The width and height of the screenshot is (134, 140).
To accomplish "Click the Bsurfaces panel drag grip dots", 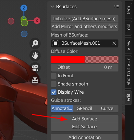I will pyautogui.click(x=117, y=7).
